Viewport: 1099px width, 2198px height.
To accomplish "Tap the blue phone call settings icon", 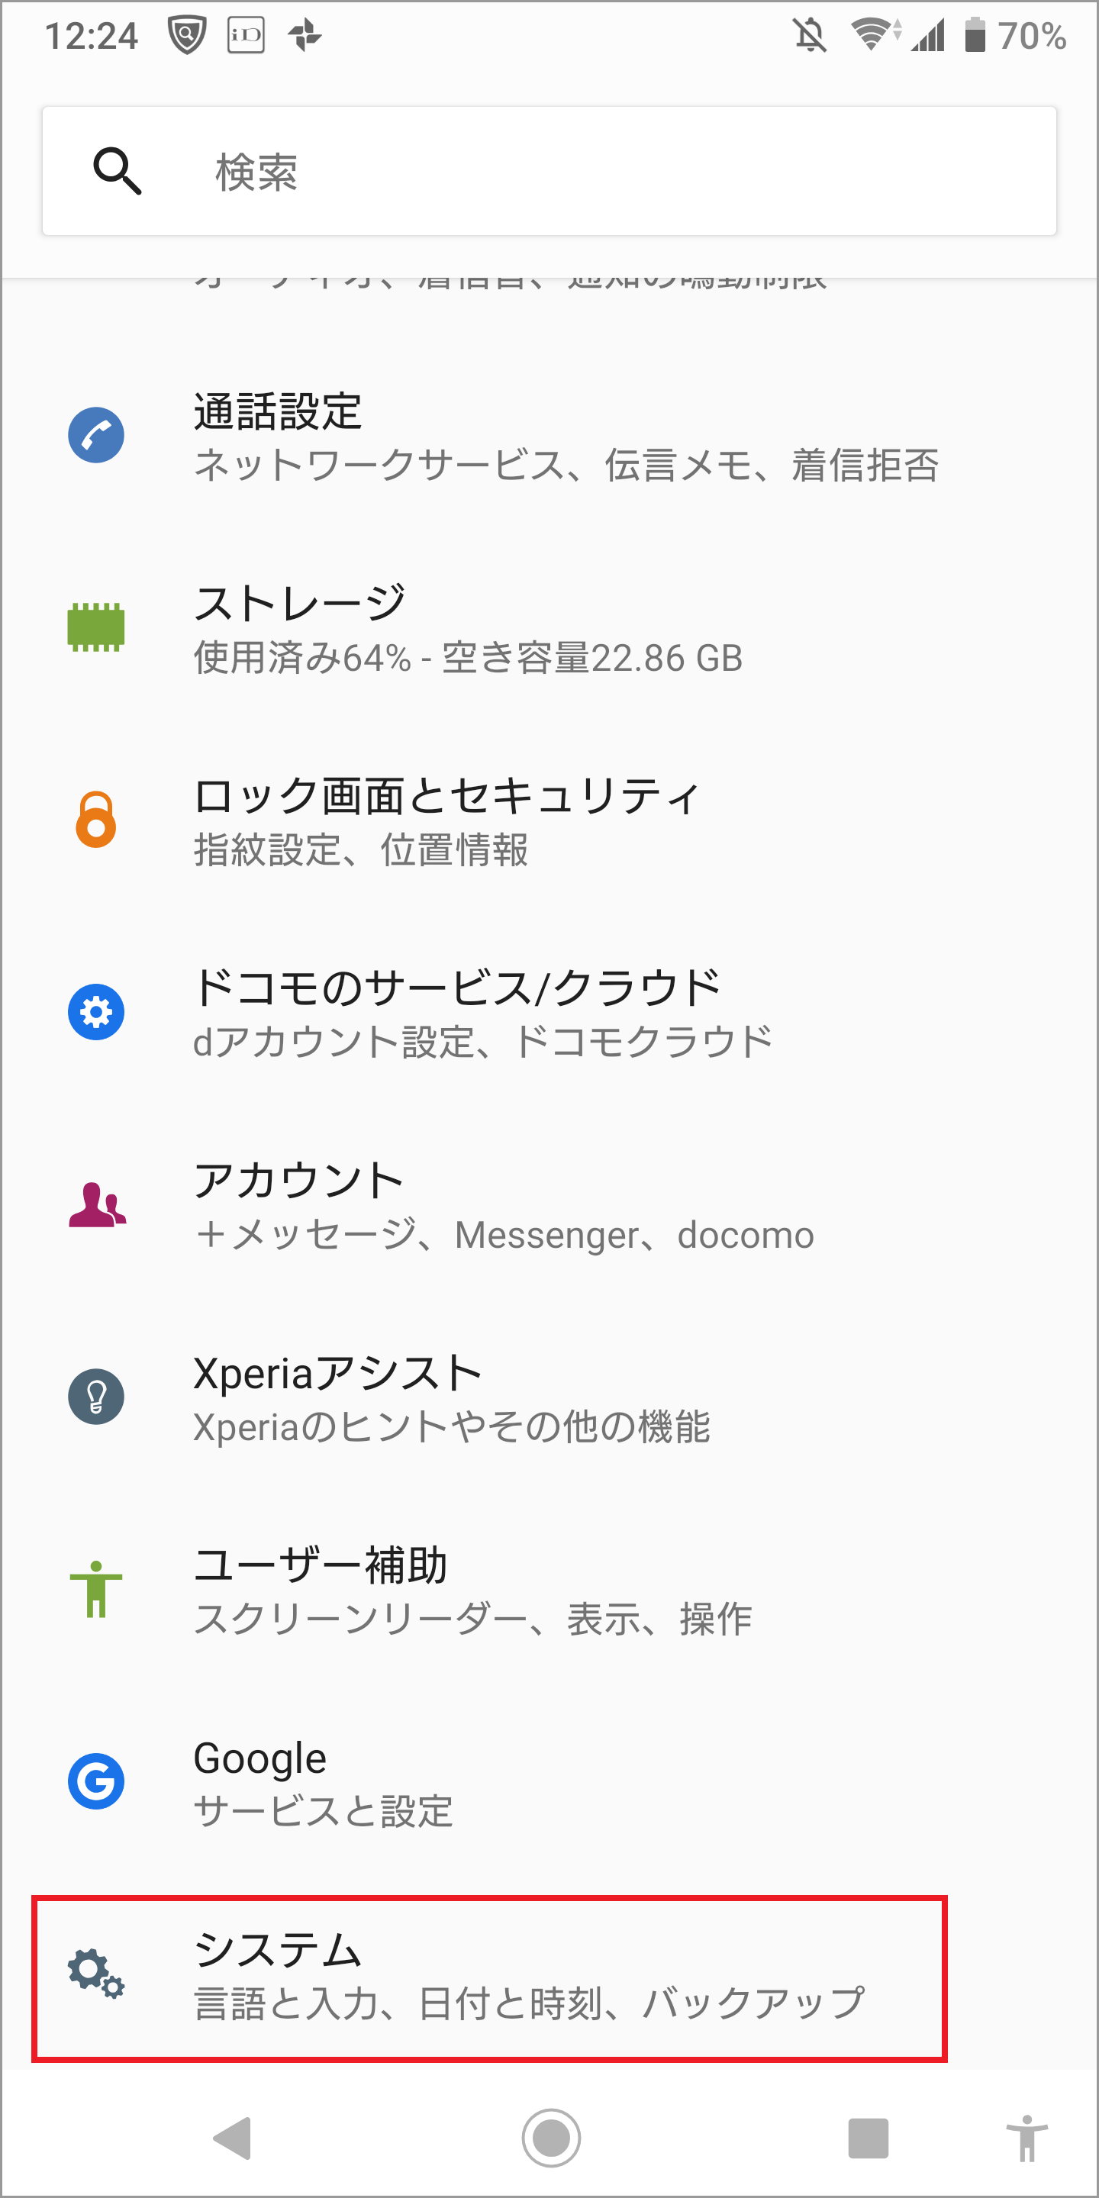I will (x=96, y=435).
